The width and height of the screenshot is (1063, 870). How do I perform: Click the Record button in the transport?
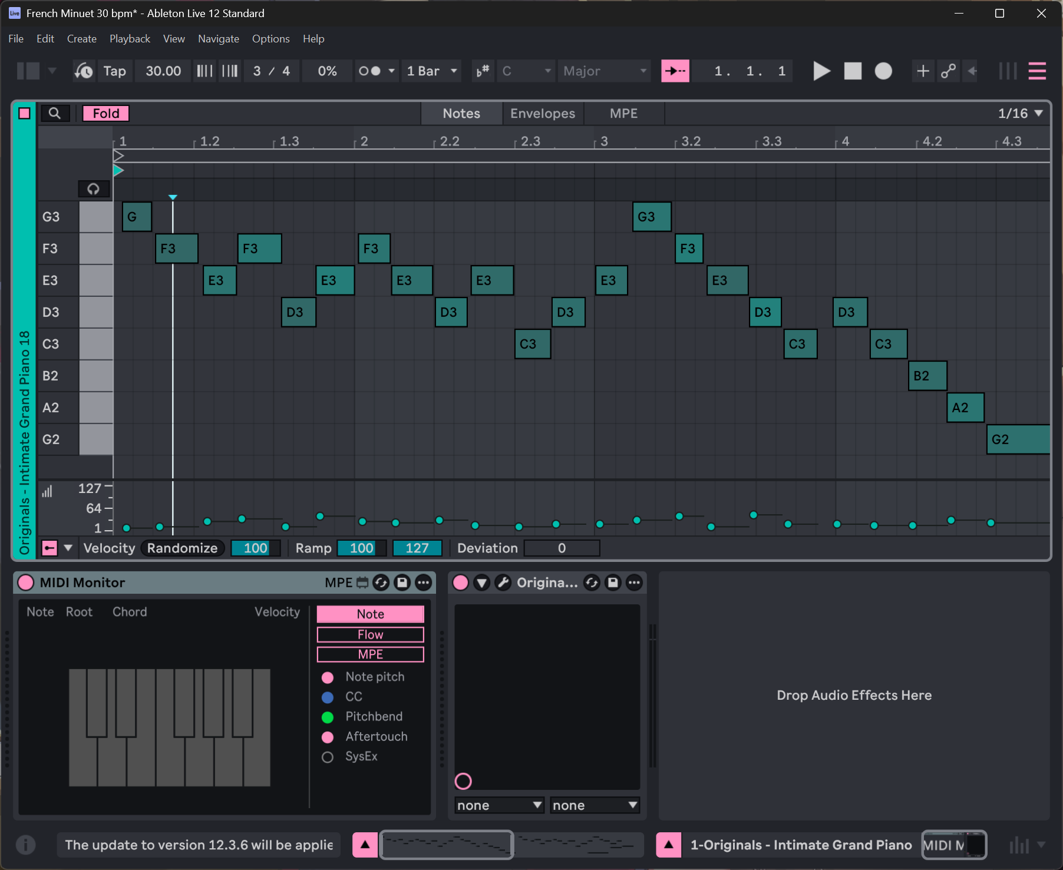(x=883, y=71)
